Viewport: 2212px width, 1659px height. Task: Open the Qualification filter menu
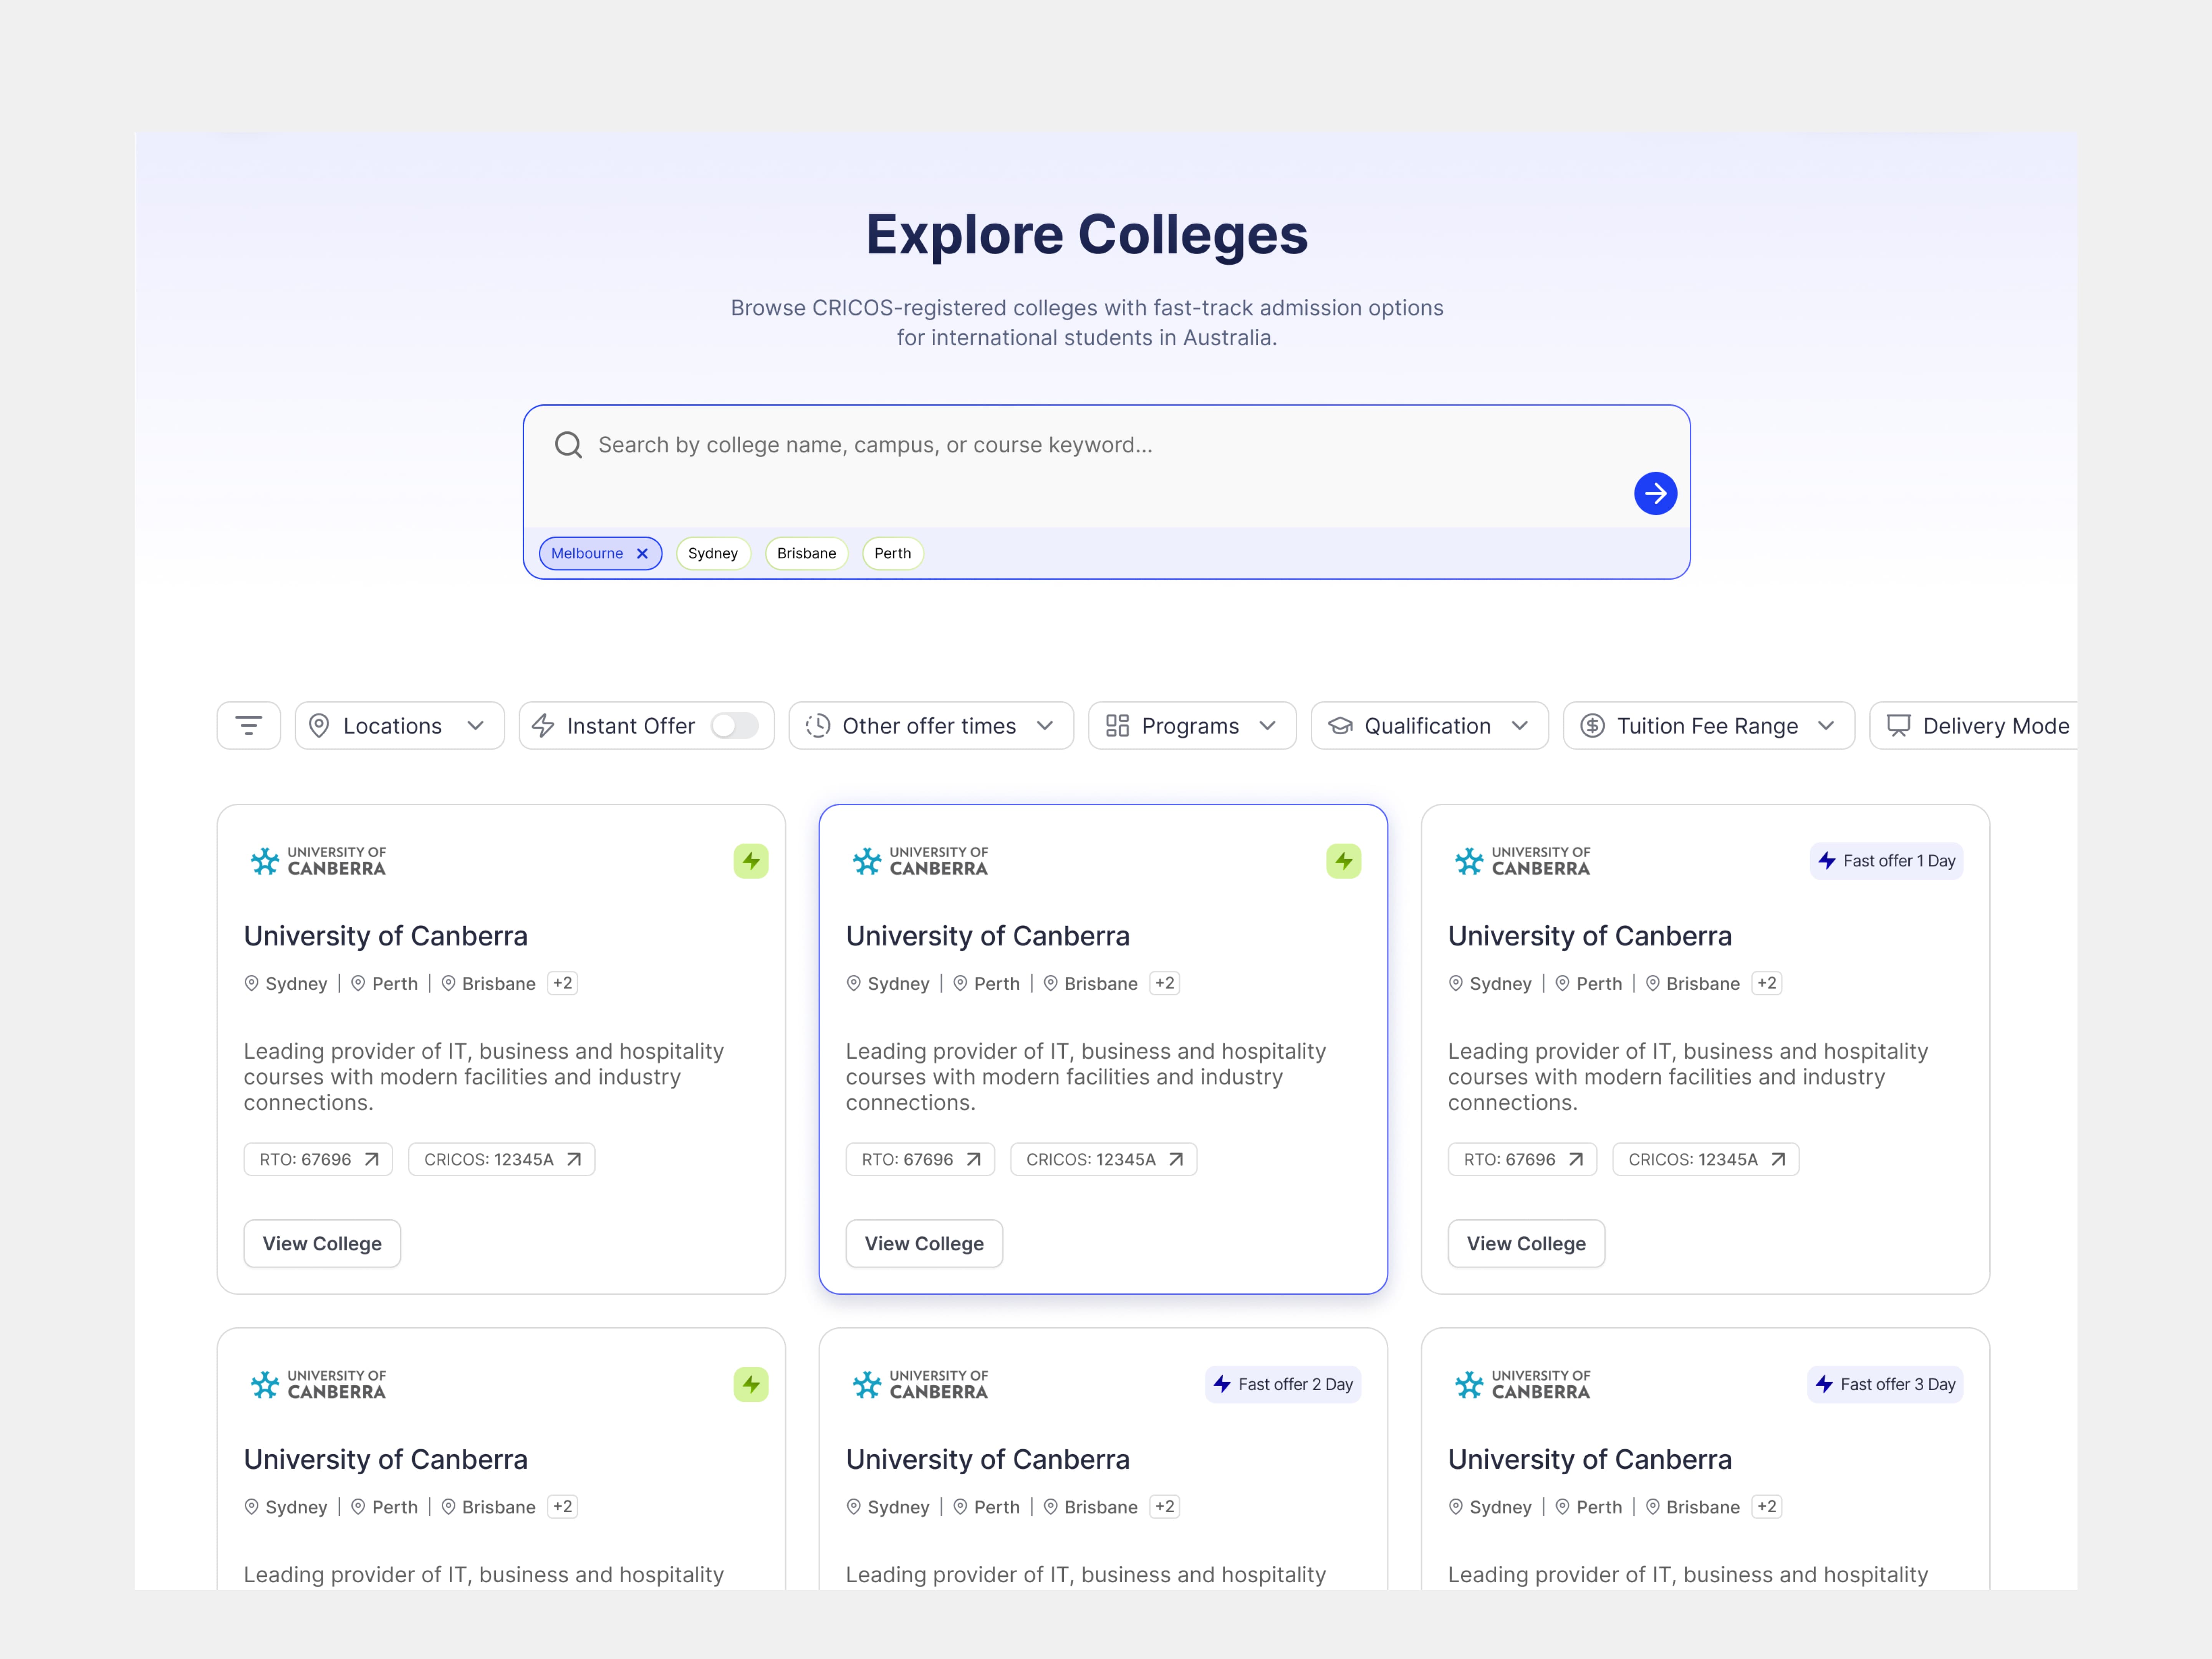[x=1429, y=726]
